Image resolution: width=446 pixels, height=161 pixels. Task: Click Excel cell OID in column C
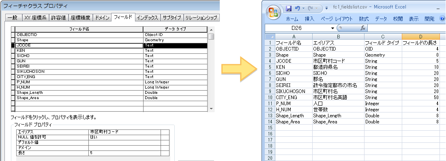pos(383,49)
